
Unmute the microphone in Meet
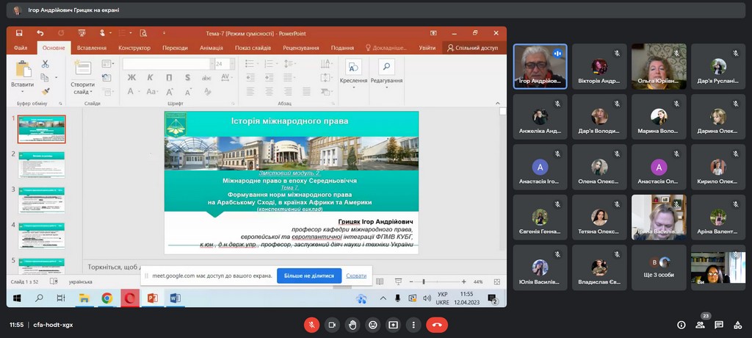(312, 324)
